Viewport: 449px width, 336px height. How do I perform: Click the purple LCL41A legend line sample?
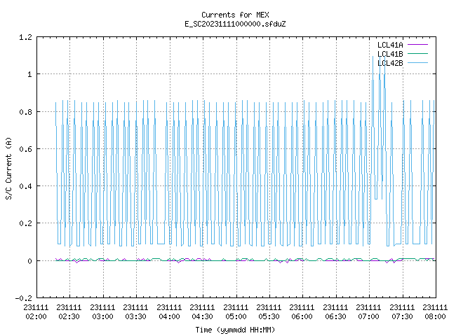click(418, 45)
